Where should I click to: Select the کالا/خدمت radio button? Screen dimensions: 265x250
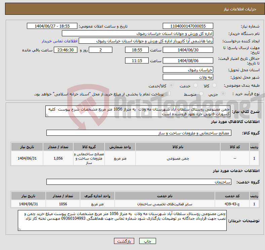click(x=171, y=85)
